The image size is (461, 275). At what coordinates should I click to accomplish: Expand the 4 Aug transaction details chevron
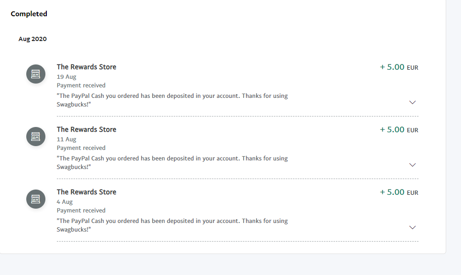click(413, 227)
